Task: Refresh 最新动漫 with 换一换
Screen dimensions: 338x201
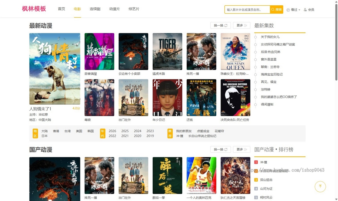Action: pos(221,25)
